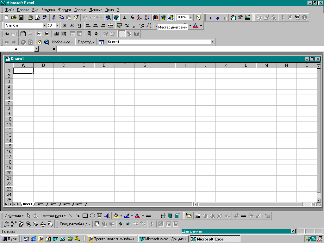Click the Office Assistant help icon
Image resolution: width=324 pixels, height=243 pixels.
point(198,17)
